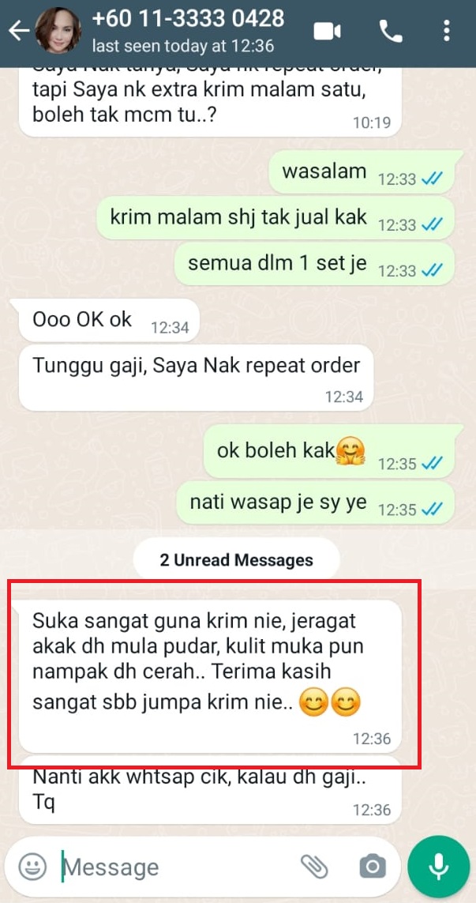Select 'Tunggu gaji, Saya Nak repeat order' message
476x903 pixels.
pos(197,377)
